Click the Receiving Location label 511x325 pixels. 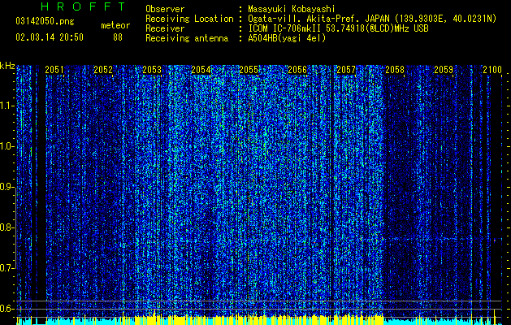(189, 19)
